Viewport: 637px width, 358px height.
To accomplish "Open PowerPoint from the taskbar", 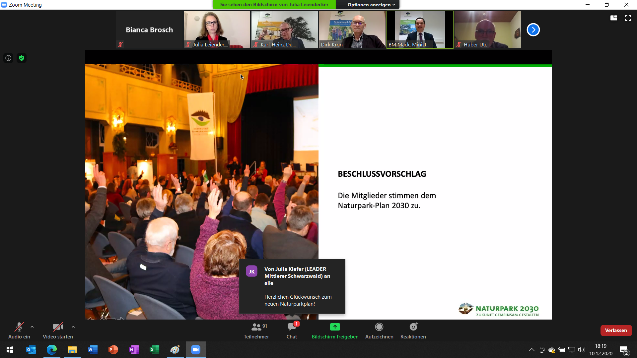I will [x=113, y=350].
